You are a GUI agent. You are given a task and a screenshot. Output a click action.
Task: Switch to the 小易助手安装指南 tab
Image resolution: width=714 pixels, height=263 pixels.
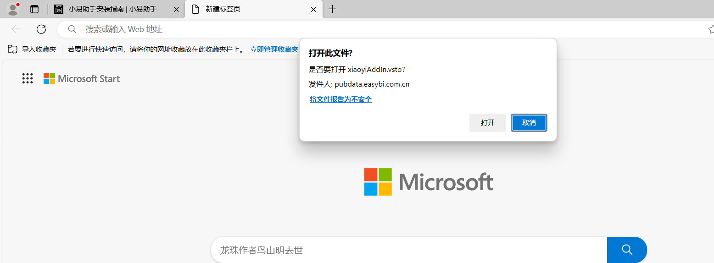[x=112, y=9]
